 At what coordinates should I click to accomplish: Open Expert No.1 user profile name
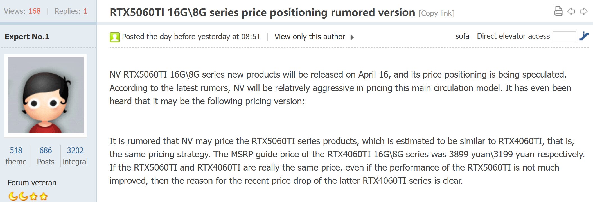pos(27,37)
